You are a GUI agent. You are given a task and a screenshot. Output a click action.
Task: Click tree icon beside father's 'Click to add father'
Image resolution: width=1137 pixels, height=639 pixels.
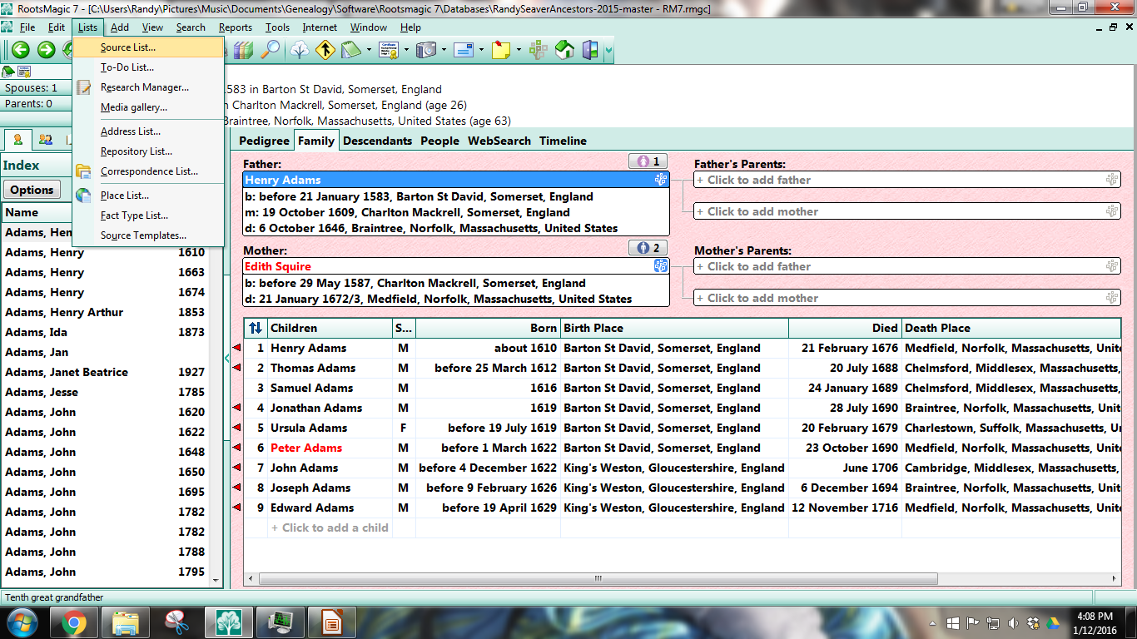pyautogui.click(x=1112, y=180)
